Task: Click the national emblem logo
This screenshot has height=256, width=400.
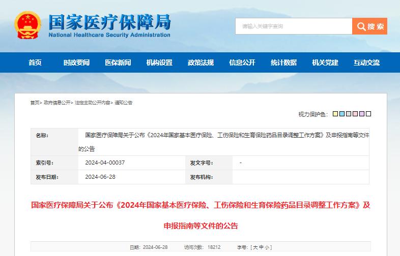Action: point(28,25)
